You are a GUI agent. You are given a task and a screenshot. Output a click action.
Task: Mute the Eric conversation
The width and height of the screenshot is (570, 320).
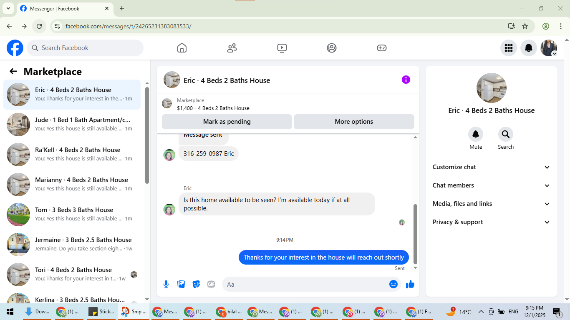tap(476, 134)
